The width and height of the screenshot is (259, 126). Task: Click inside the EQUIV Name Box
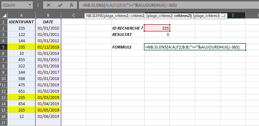click(14, 5)
